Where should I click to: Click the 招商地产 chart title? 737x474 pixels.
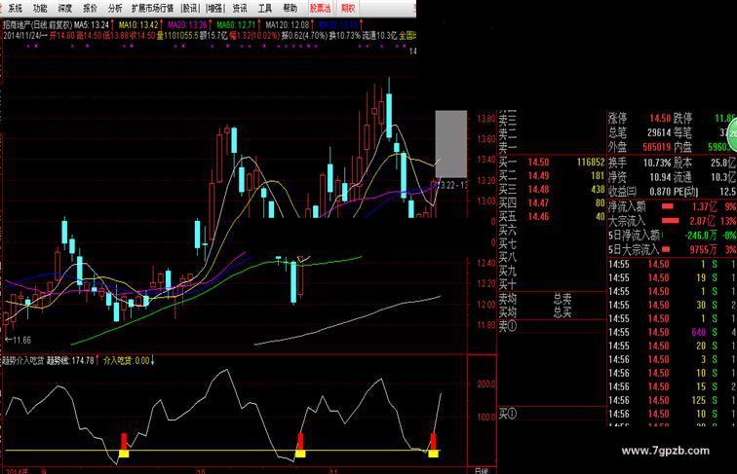[x=38, y=24]
